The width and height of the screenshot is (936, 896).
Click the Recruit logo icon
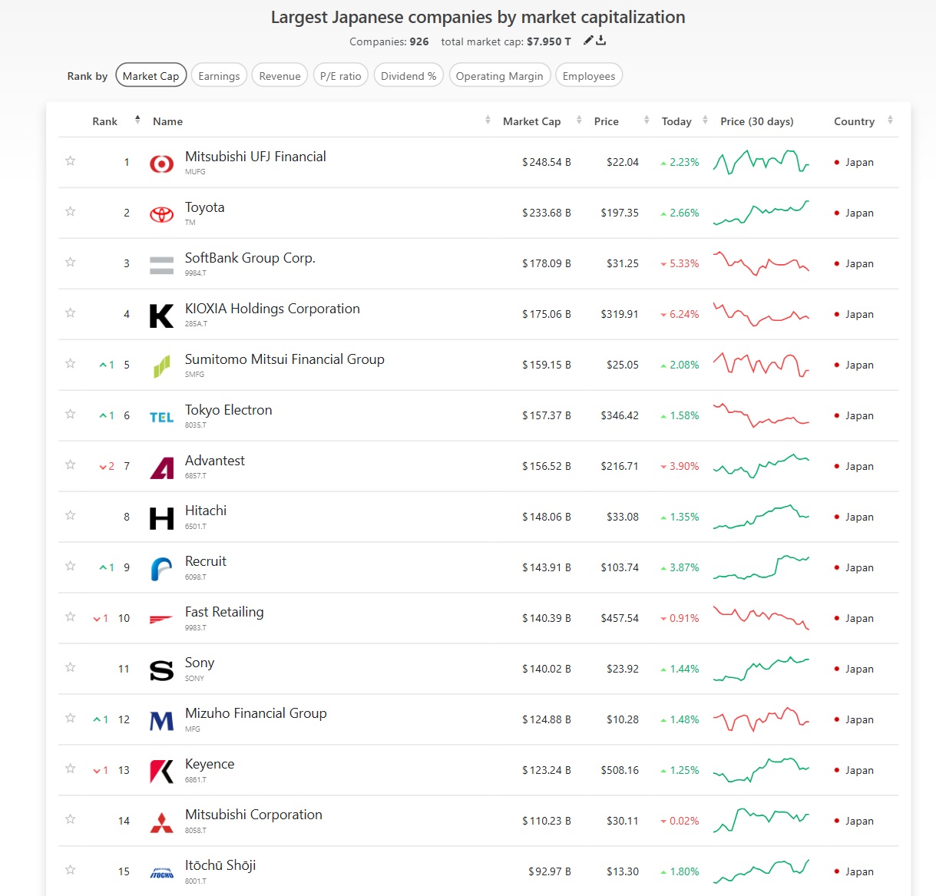click(161, 569)
